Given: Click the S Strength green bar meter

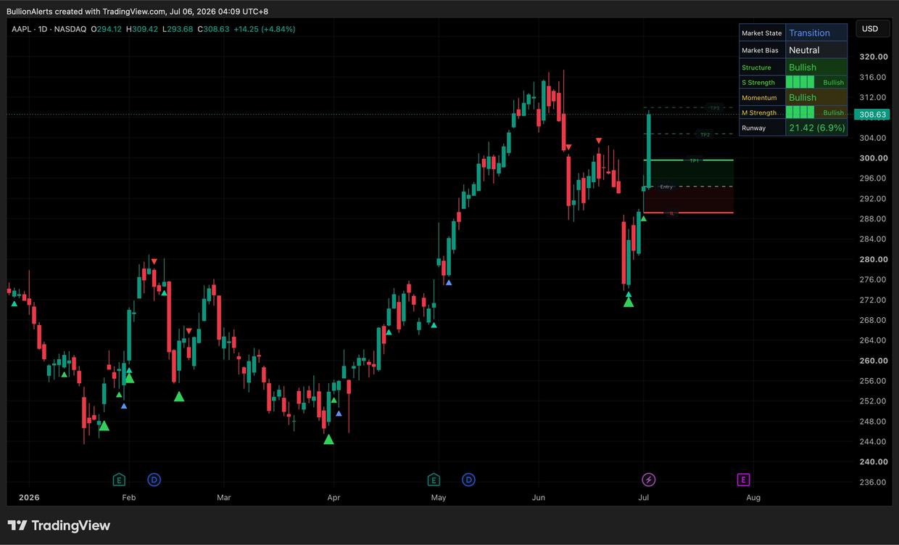Looking at the screenshot, I should click(801, 83).
